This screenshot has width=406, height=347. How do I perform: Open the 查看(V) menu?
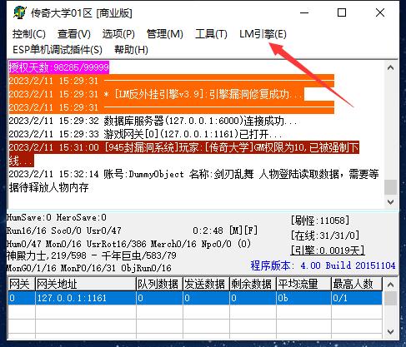[x=74, y=34]
